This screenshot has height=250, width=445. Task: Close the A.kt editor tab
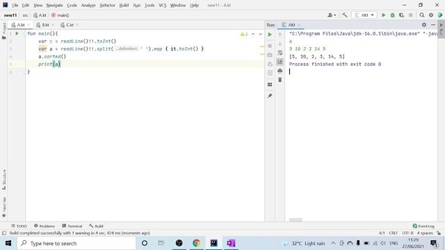click(29, 25)
